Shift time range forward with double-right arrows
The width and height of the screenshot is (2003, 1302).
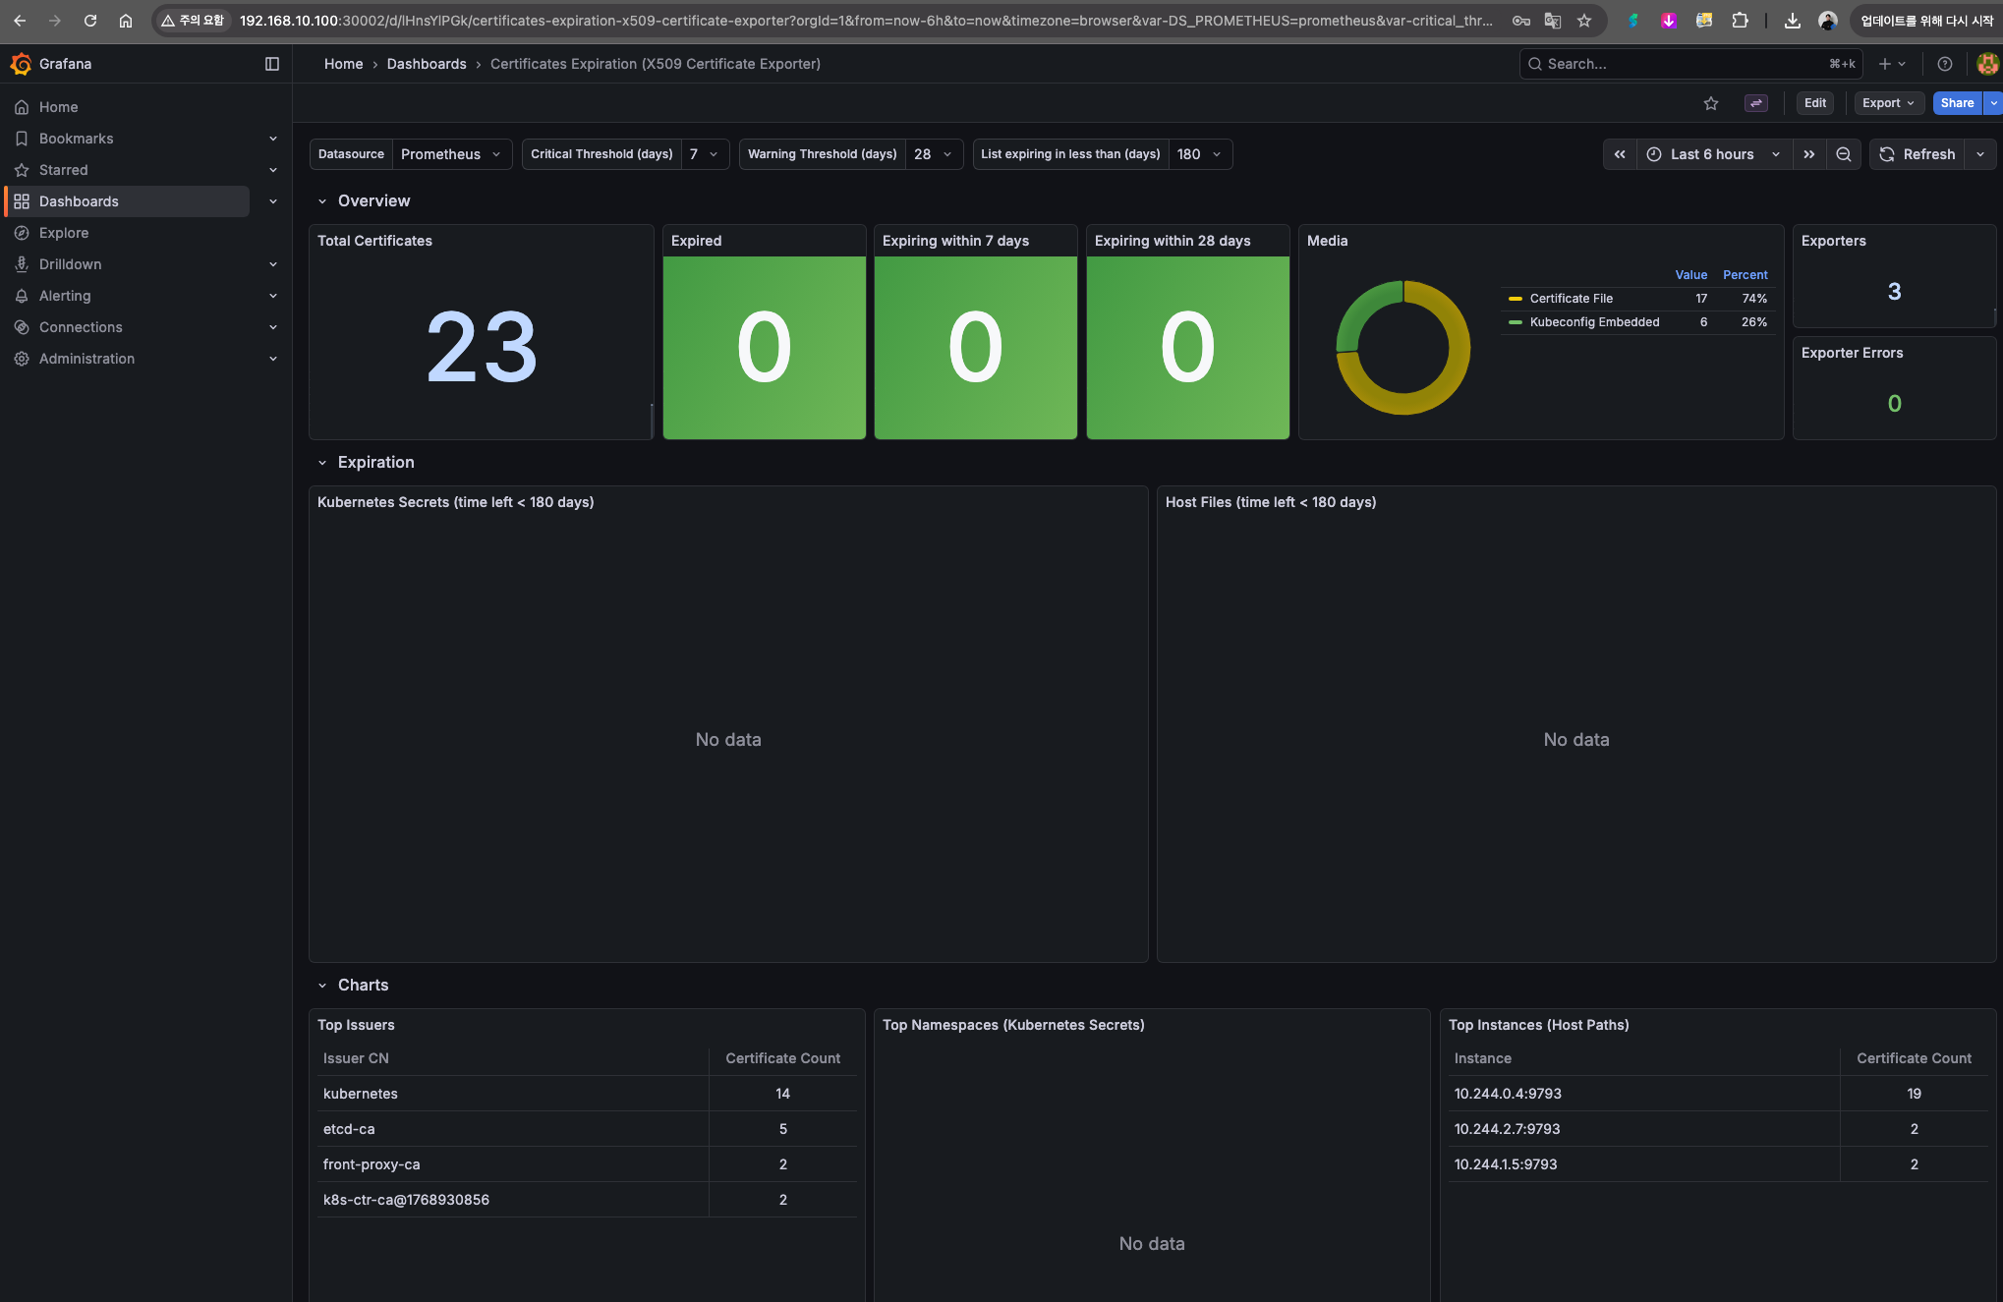[x=1808, y=154]
